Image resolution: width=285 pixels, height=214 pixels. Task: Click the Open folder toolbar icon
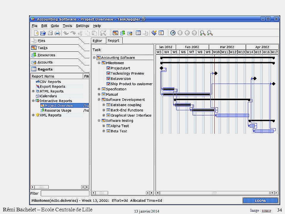click(43, 33)
